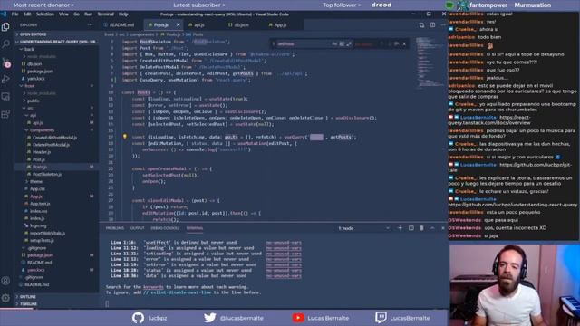Close the terminal panel

click(443, 228)
